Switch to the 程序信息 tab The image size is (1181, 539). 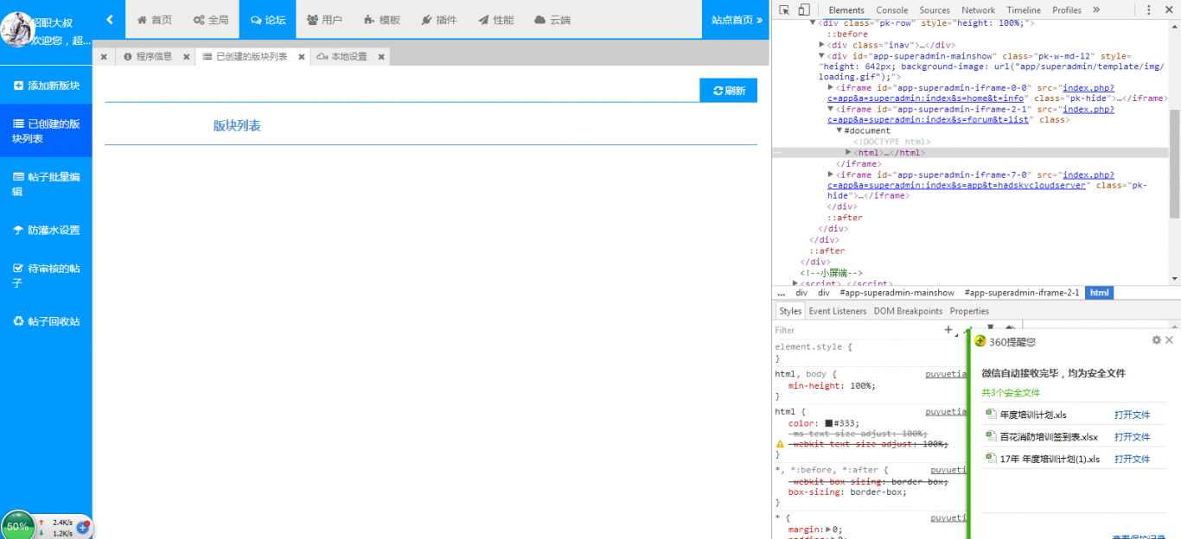(x=148, y=56)
